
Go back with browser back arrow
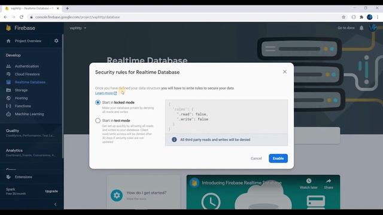coord(5,17)
